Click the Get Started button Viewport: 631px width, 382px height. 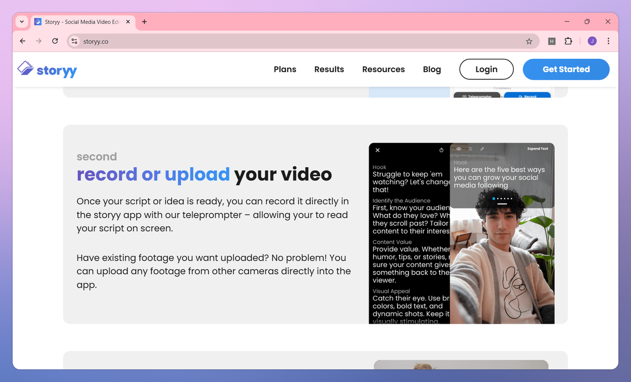[x=566, y=69]
